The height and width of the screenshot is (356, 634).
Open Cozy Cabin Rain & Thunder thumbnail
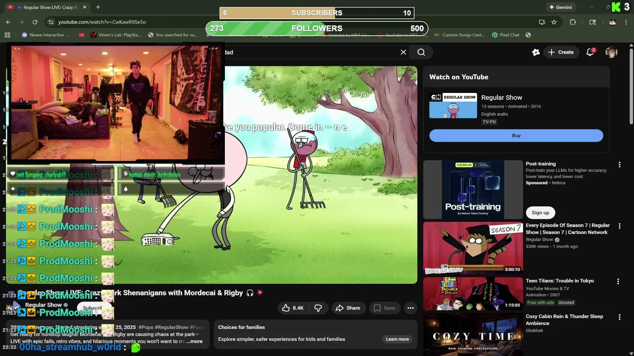pyautogui.click(x=473, y=334)
